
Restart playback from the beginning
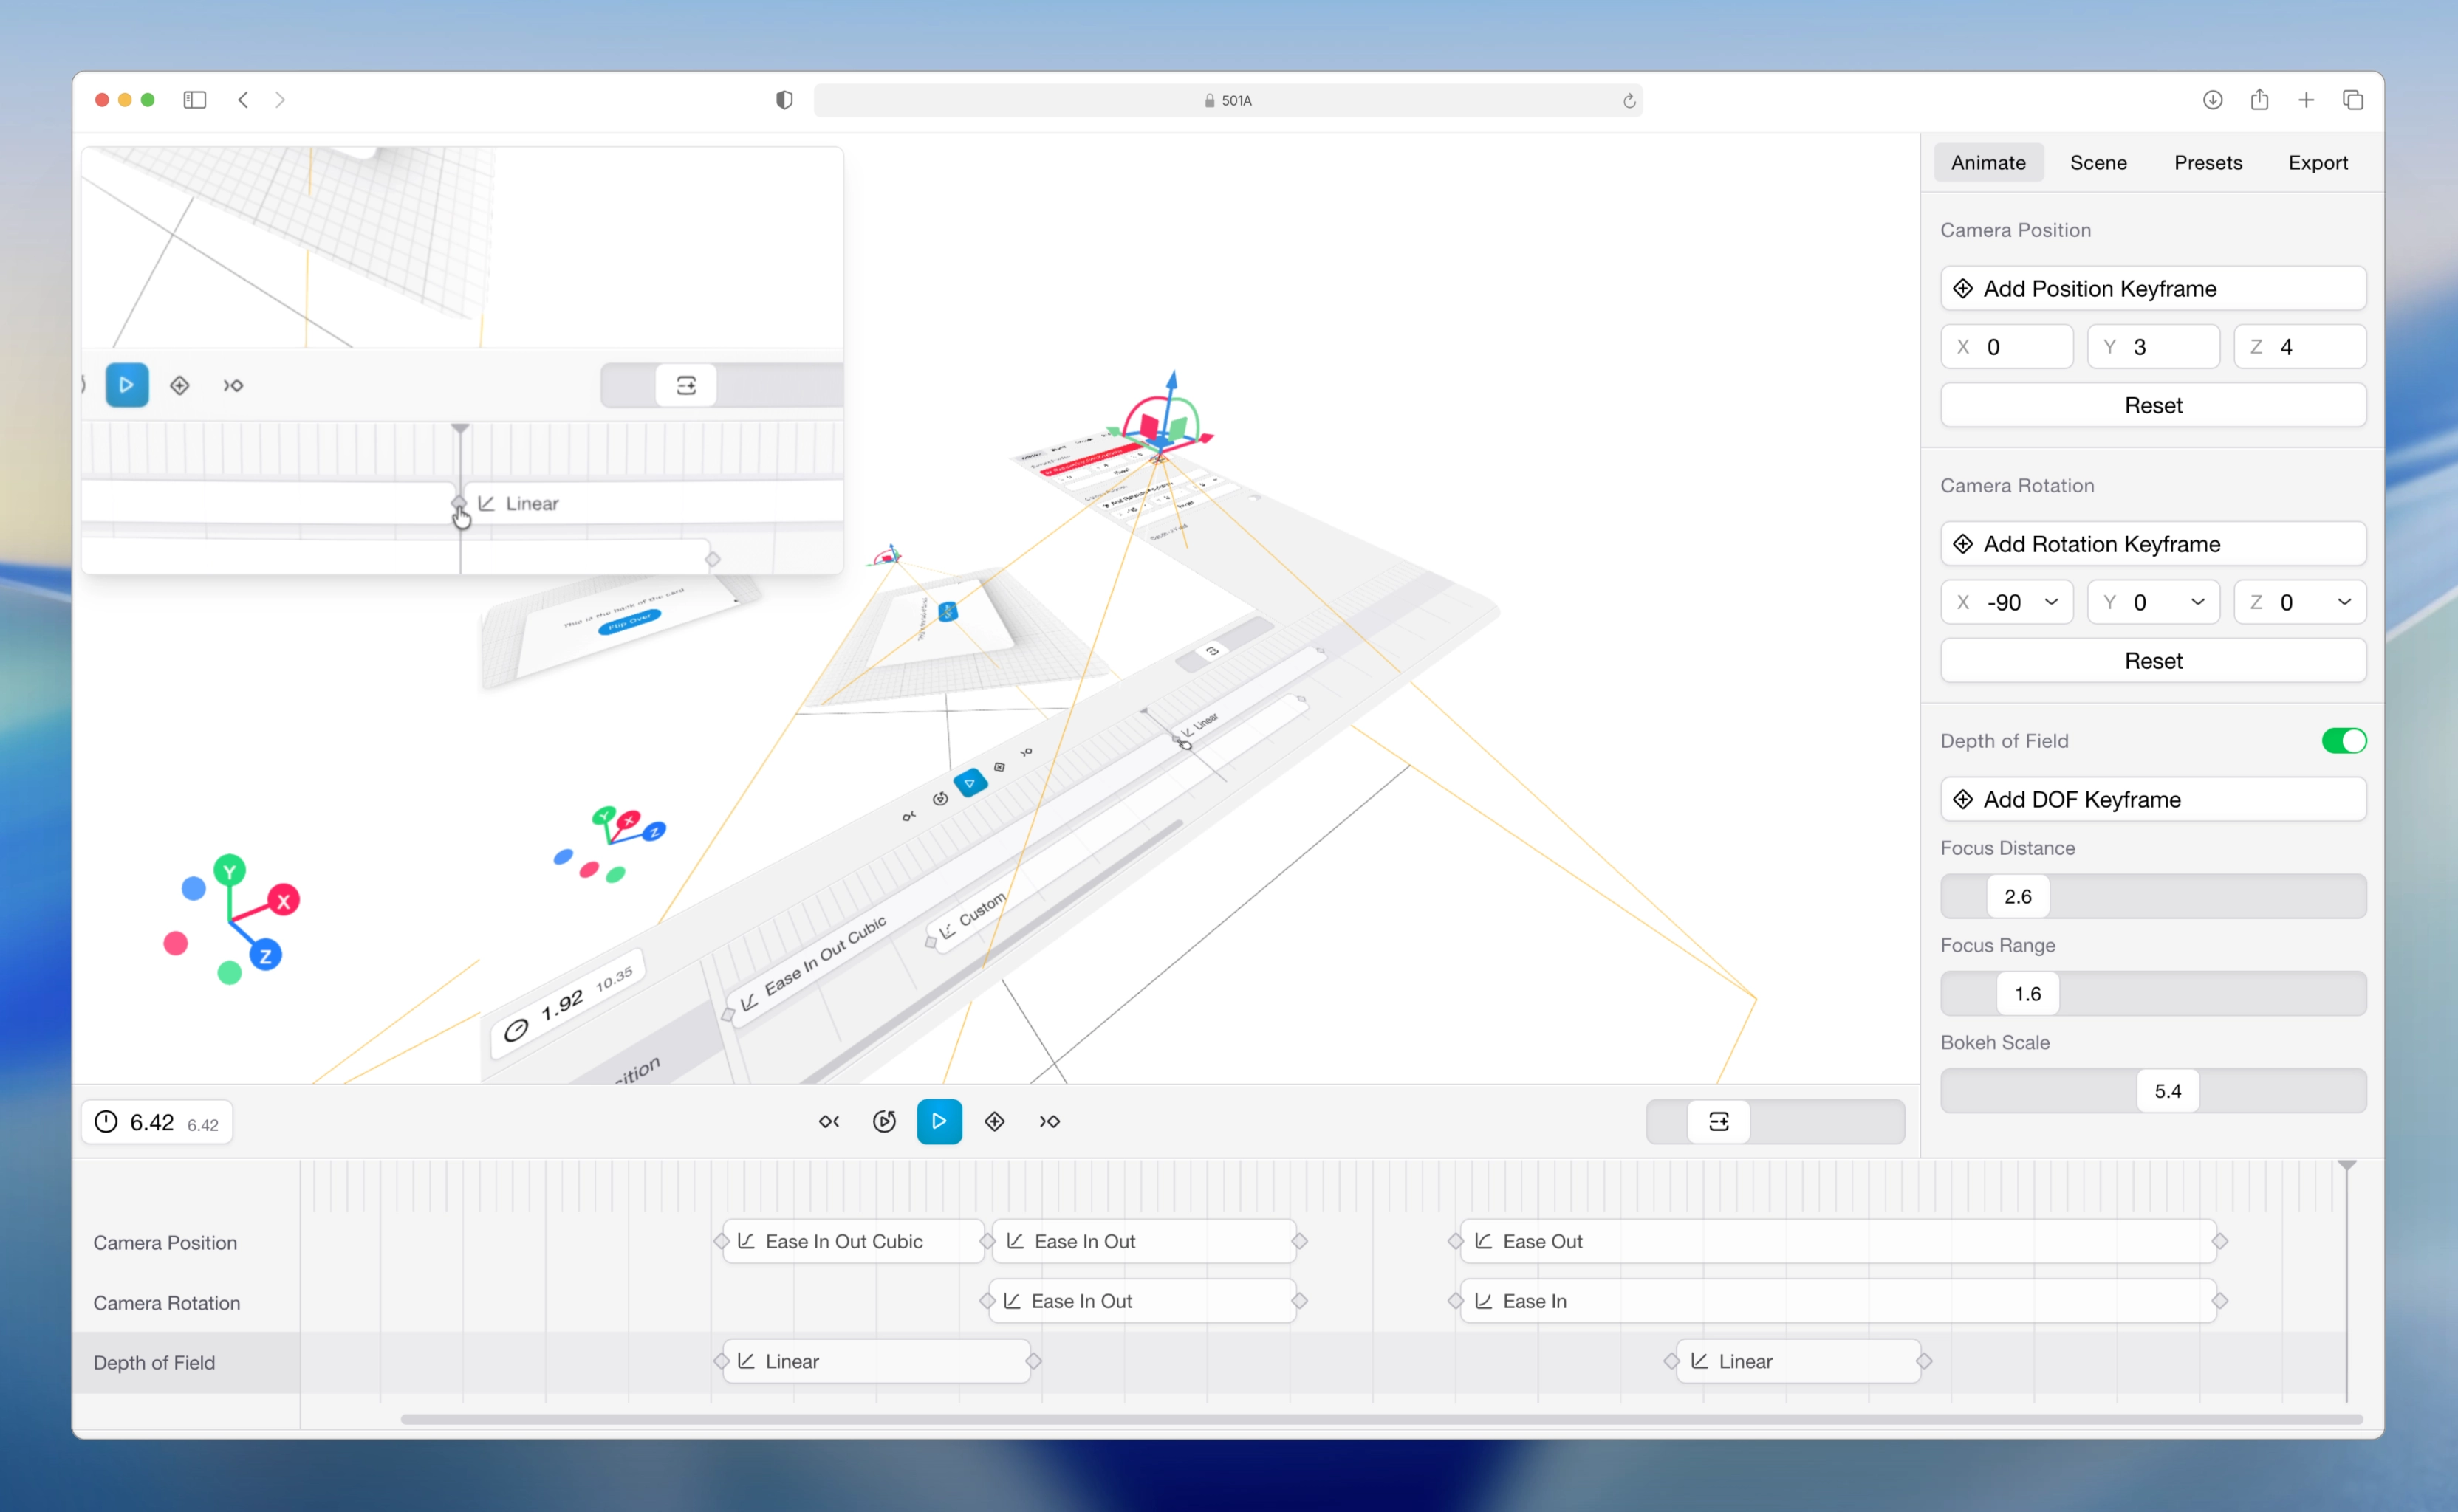point(884,1122)
